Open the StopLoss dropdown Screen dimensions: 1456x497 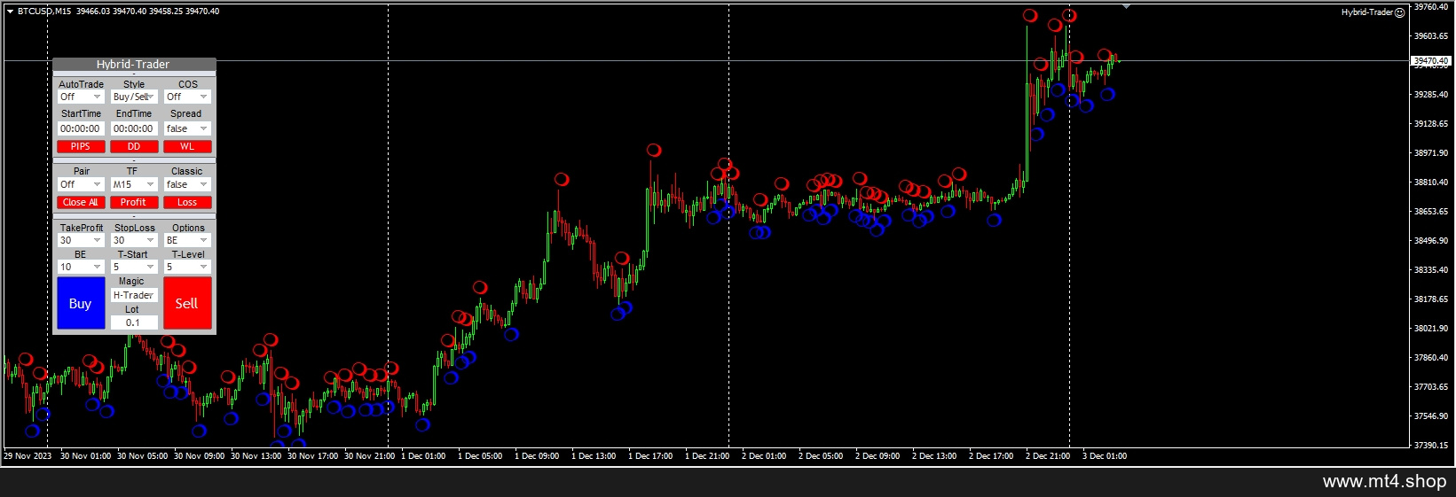pos(134,240)
